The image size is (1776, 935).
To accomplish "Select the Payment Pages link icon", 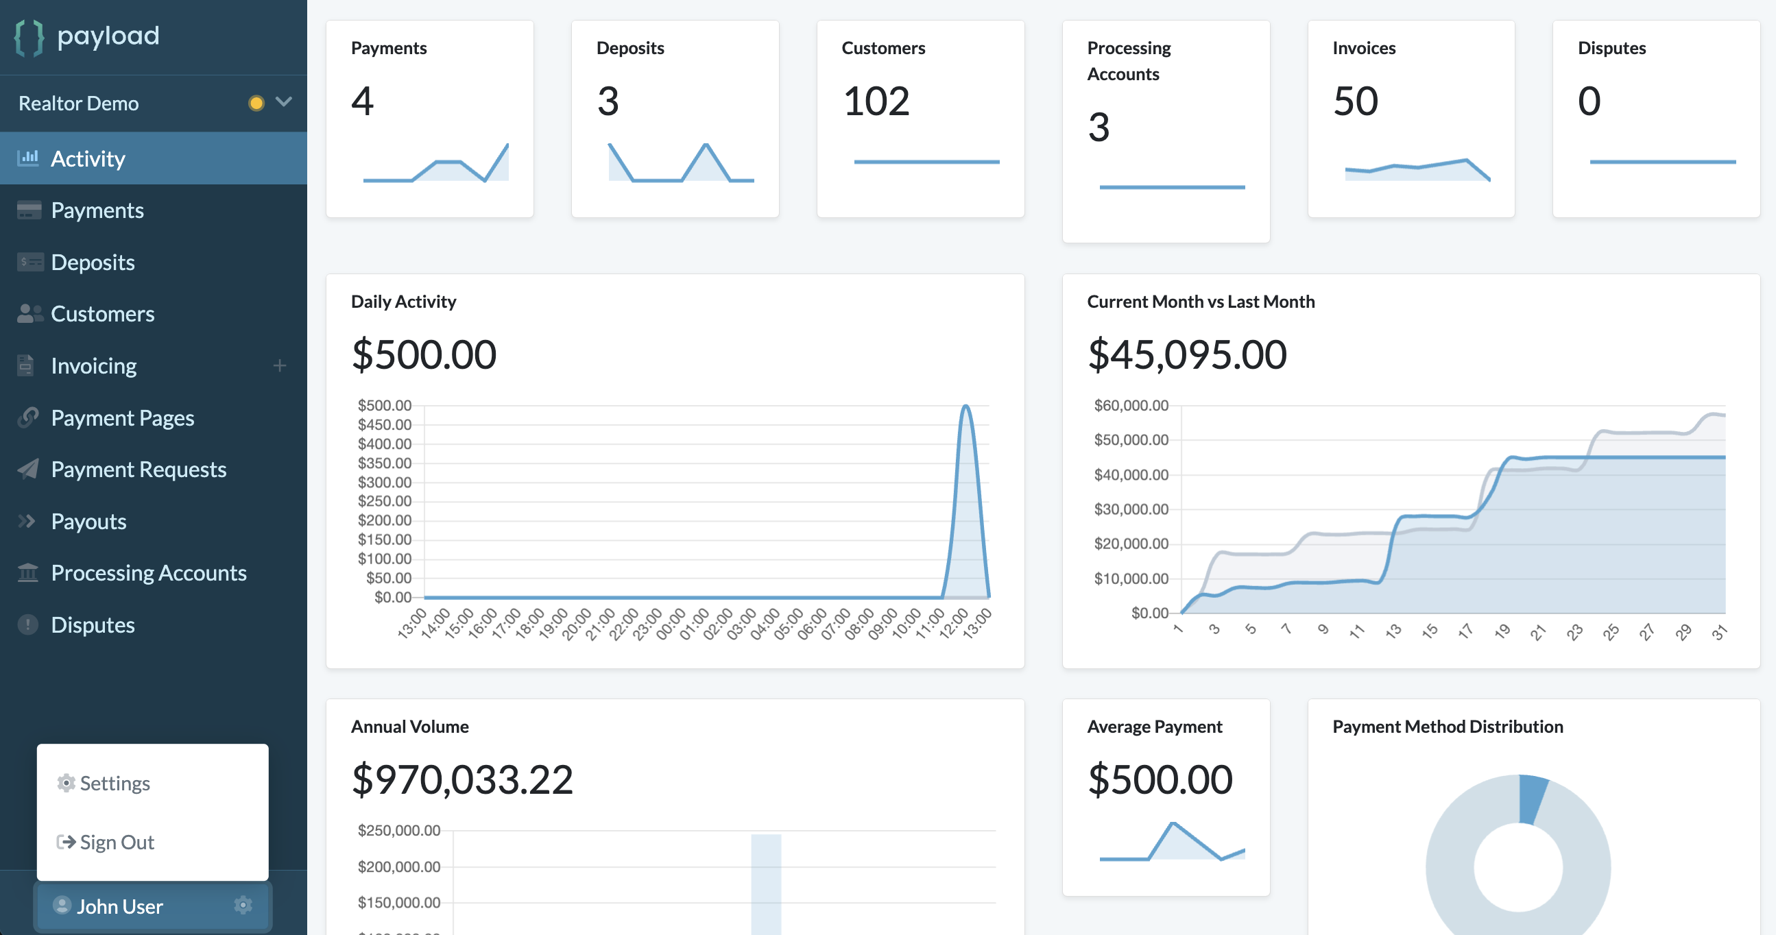I will [x=28, y=417].
